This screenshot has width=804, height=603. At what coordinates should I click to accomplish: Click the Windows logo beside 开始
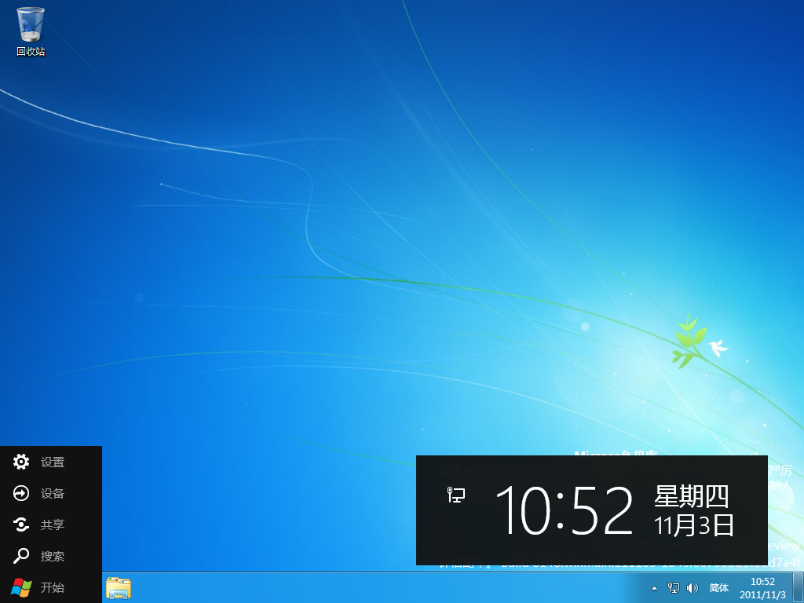pyautogui.click(x=21, y=587)
